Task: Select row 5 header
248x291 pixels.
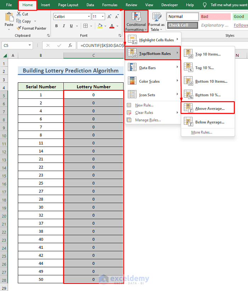Action: pos(4,95)
